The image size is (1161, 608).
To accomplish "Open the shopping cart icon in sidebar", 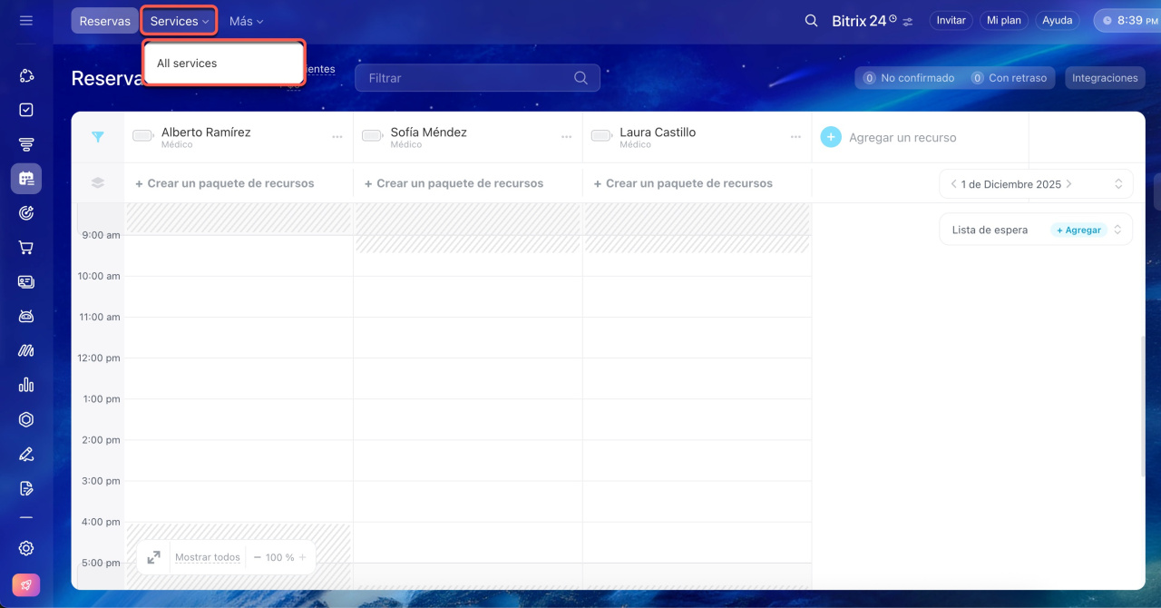I will [25, 248].
